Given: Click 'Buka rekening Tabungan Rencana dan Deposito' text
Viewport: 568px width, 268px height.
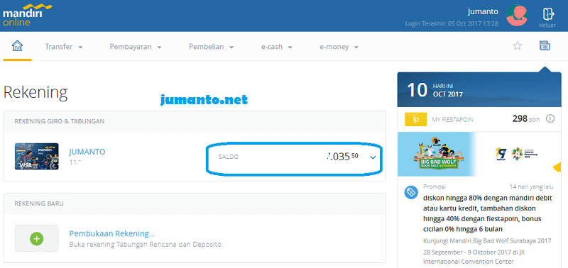Looking at the screenshot, I should (146, 245).
